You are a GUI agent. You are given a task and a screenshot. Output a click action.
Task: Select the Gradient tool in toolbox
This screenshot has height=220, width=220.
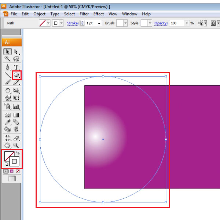click(x=16, y=115)
